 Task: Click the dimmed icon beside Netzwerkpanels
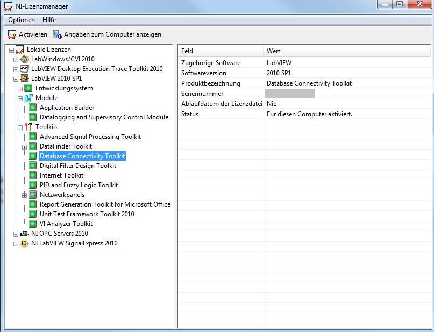pos(33,195)
